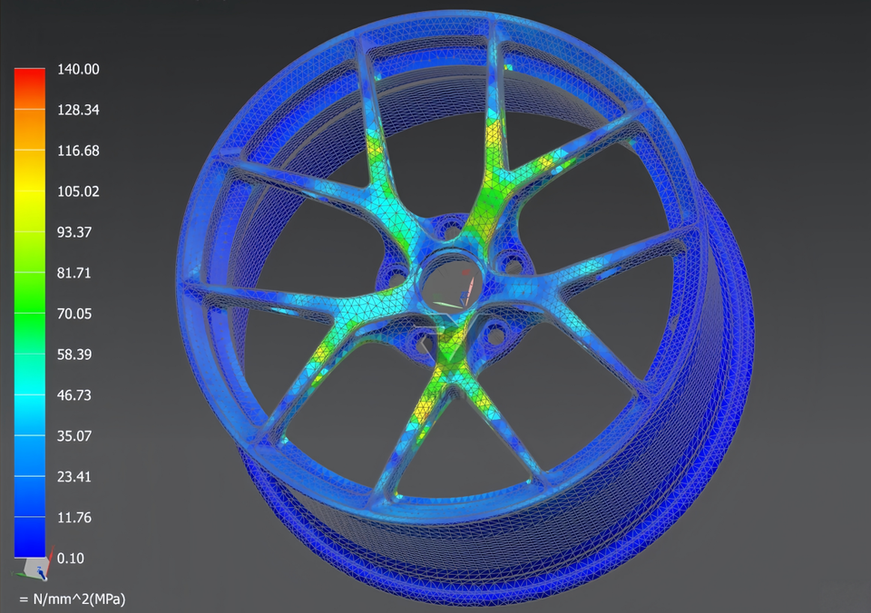This screenshot has height=613, width=871.
Task: Select the 46.73 legend value
Action: tap(74, 395)
